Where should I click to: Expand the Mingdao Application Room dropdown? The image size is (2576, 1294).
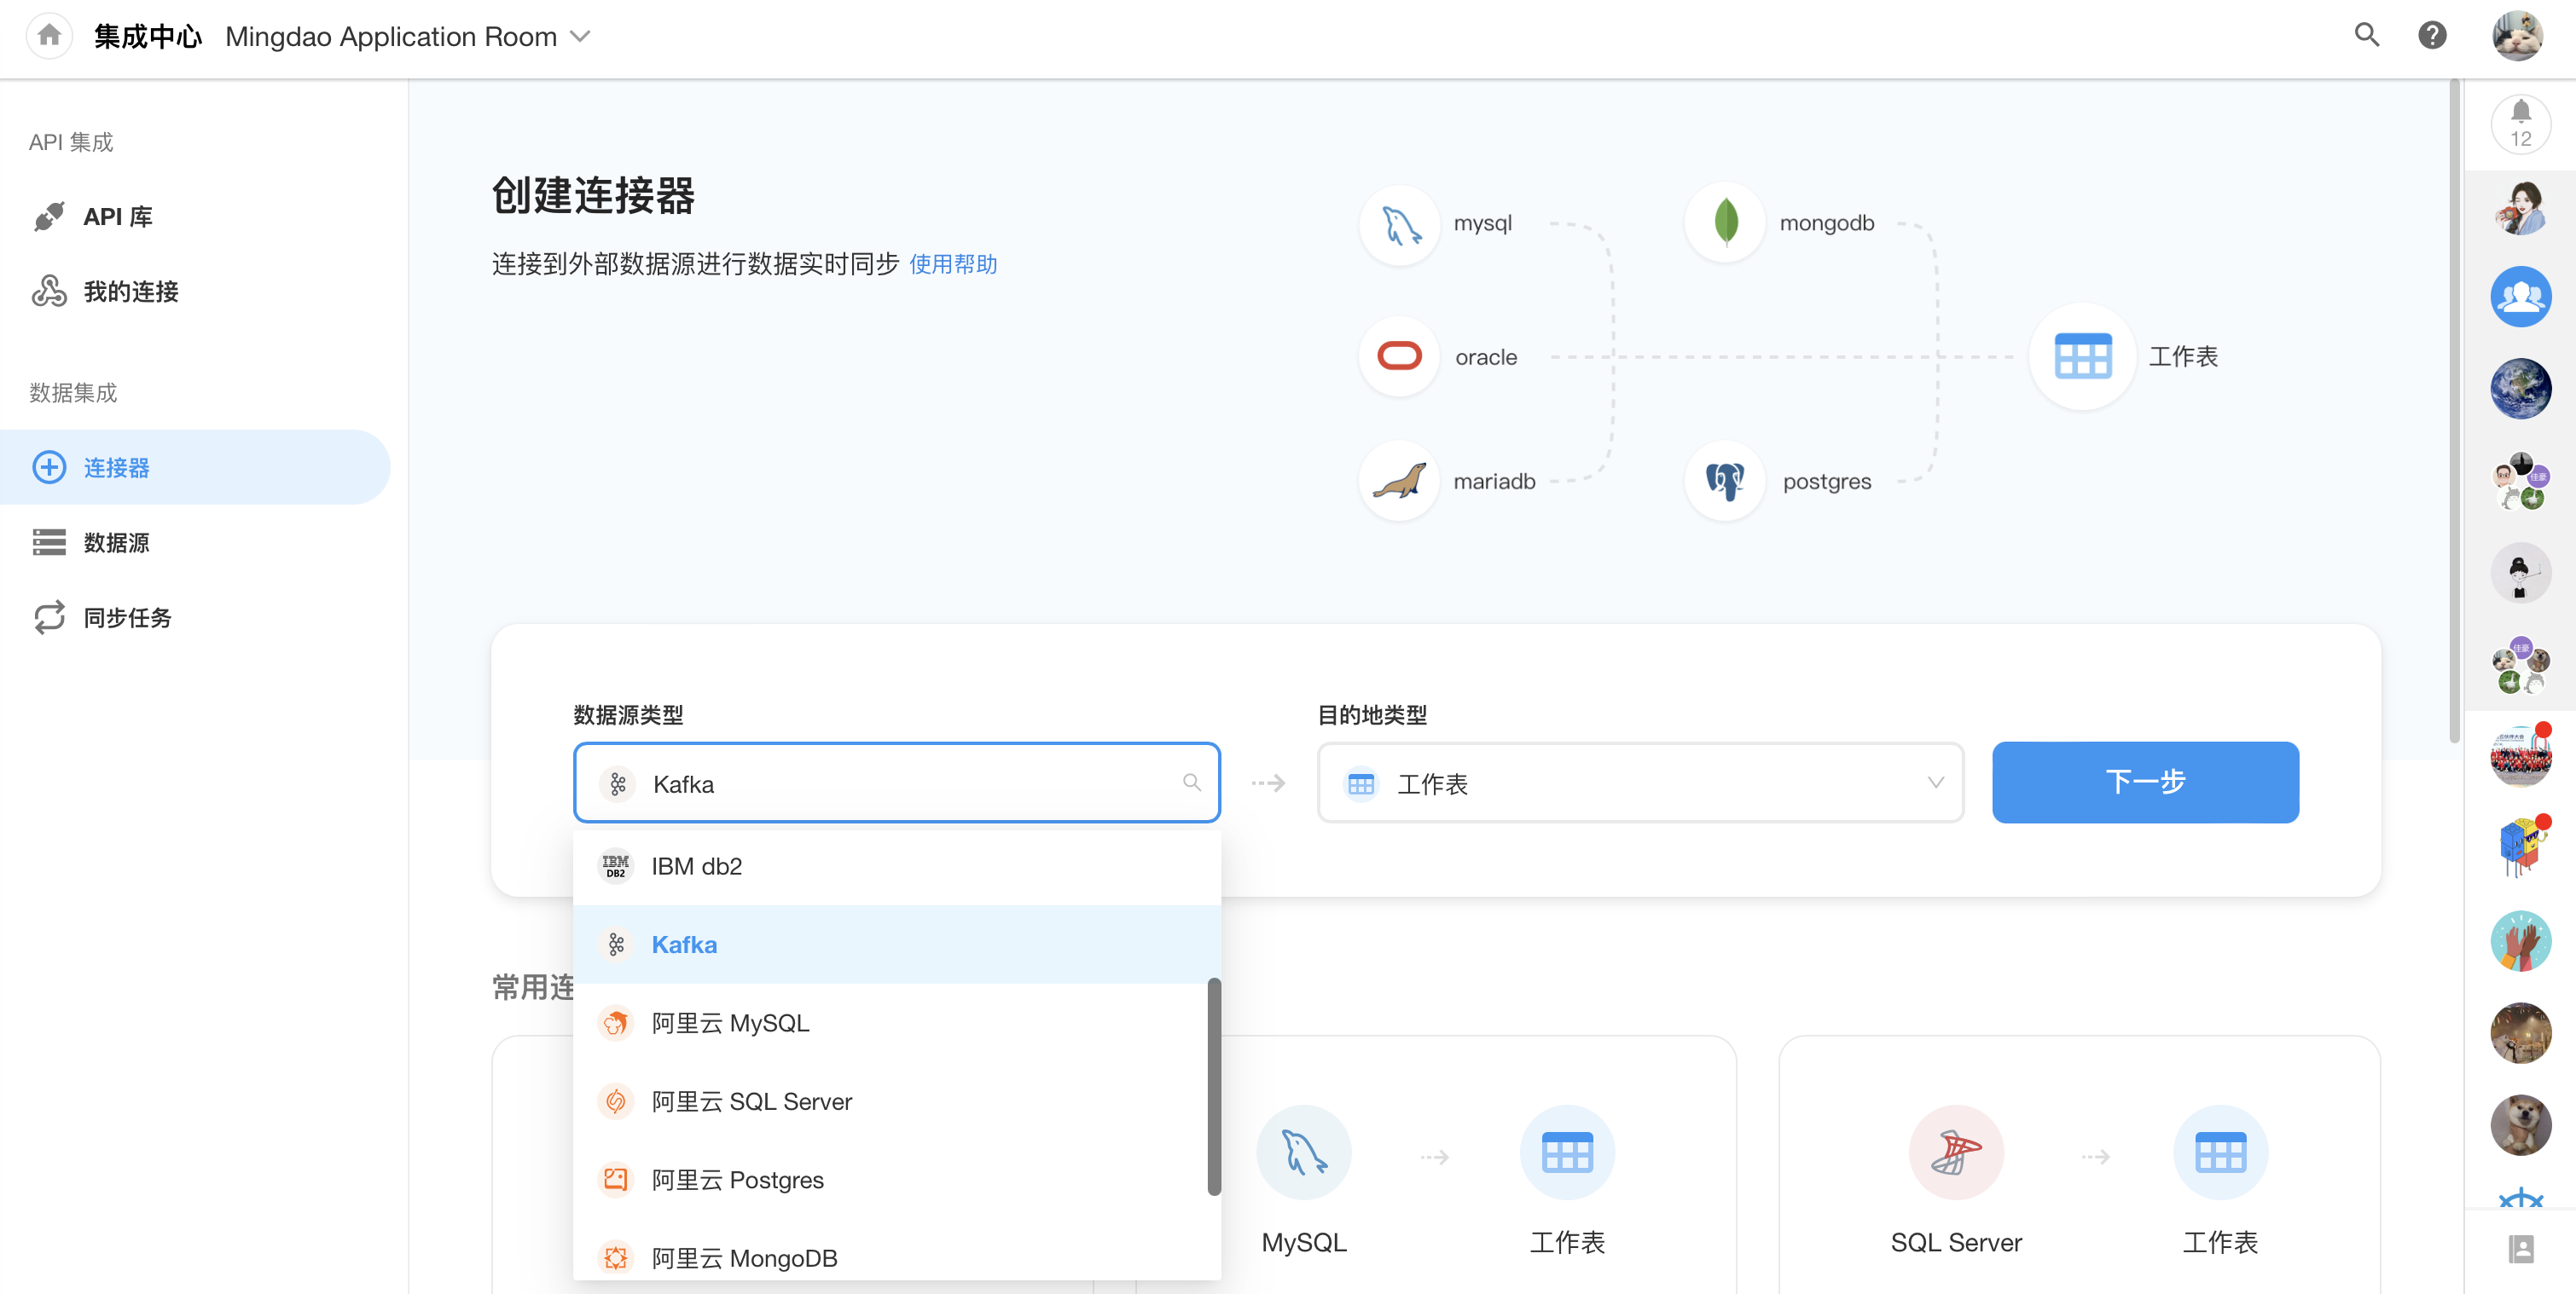[580, 37]
